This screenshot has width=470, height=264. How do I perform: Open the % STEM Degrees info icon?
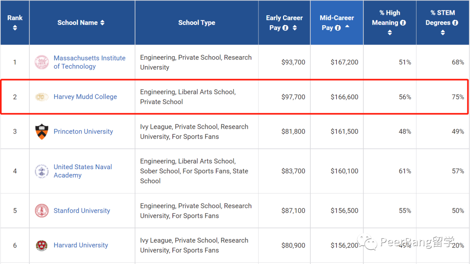click(455, 23)
